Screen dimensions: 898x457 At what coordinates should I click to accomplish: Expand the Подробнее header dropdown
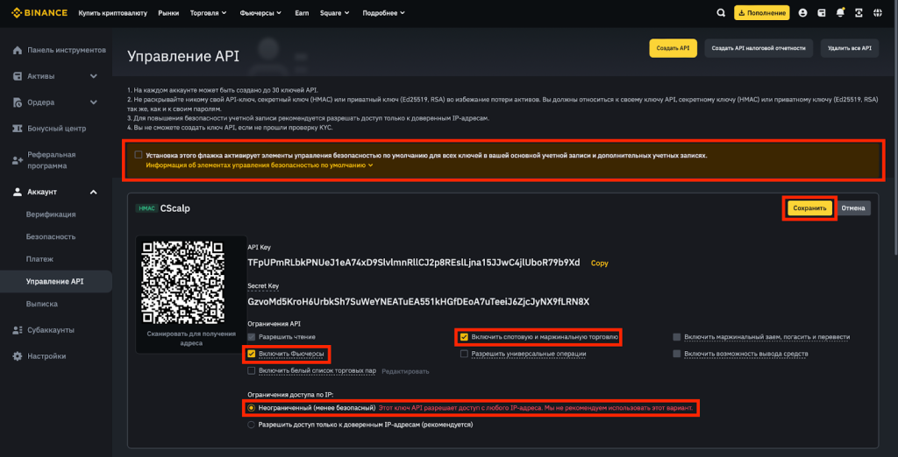click(x=384, y=12)
